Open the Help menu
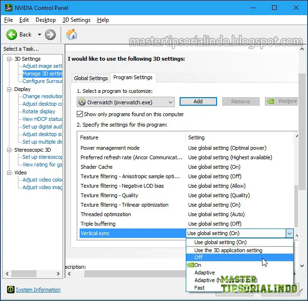 (x=103, y=20)
